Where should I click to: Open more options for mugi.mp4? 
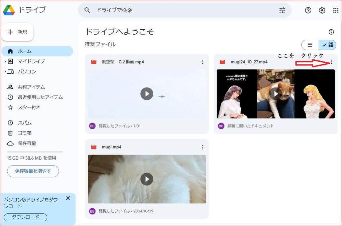click(x=202, y=147)
